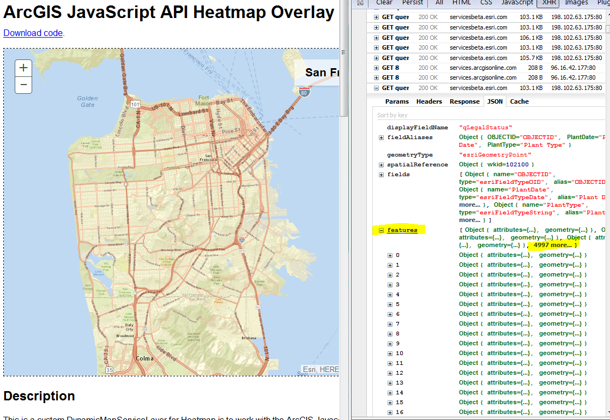Expand features item 13
The width and height of the screenshot is (610, 420).
click(390, 383)
